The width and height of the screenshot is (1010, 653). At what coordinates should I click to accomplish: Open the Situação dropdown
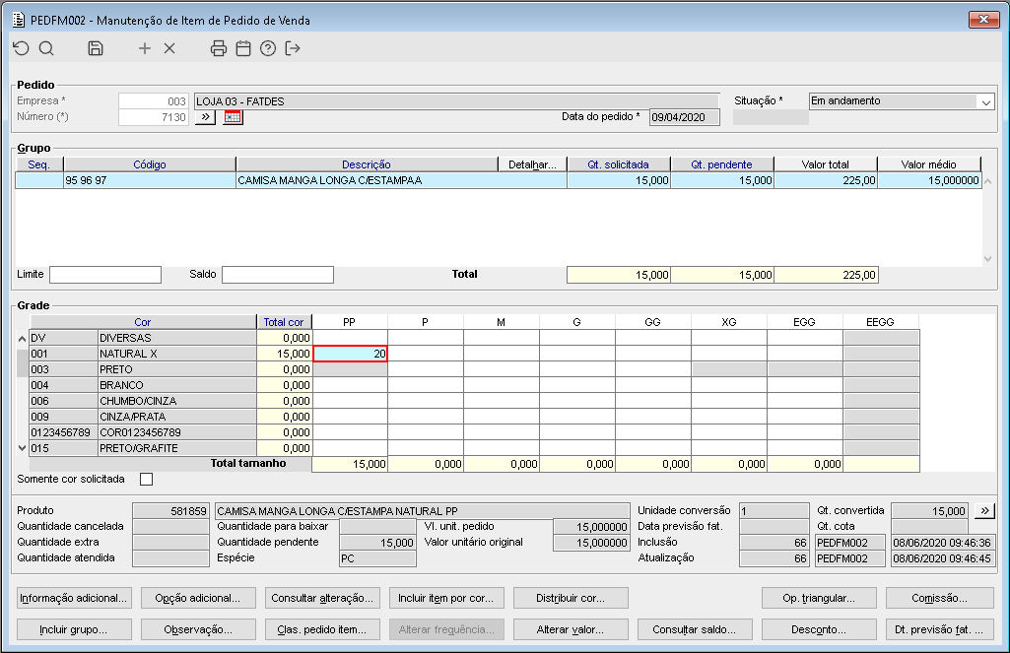986,101
